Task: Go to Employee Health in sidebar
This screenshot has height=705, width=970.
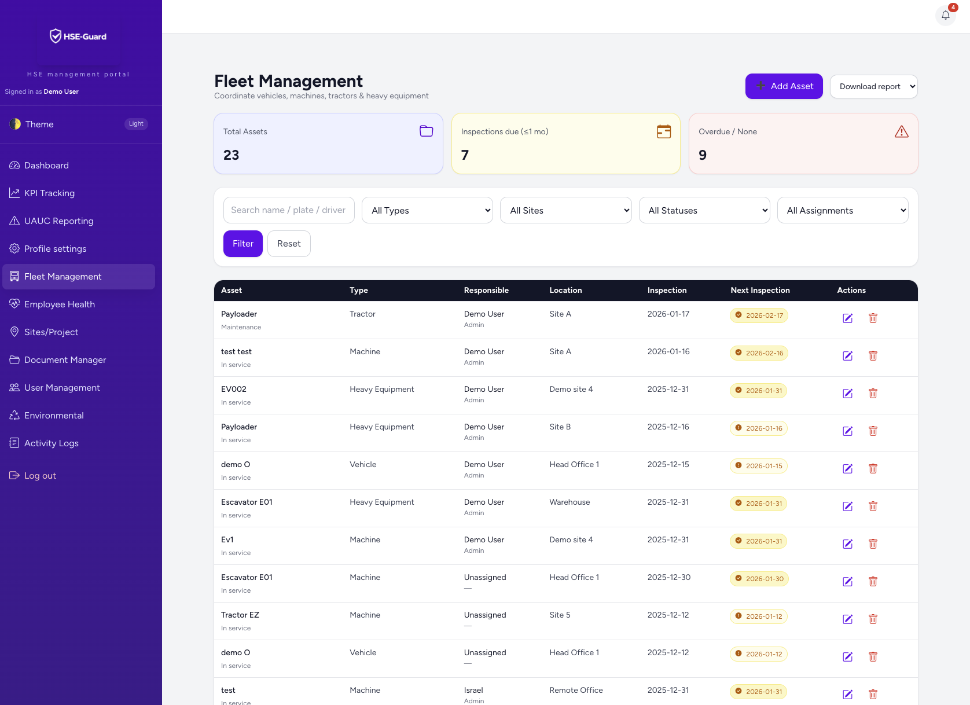Action: 59,304
